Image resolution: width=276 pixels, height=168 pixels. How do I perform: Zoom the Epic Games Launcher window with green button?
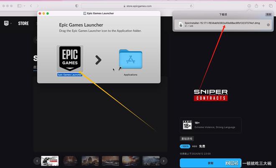point(48,13)
